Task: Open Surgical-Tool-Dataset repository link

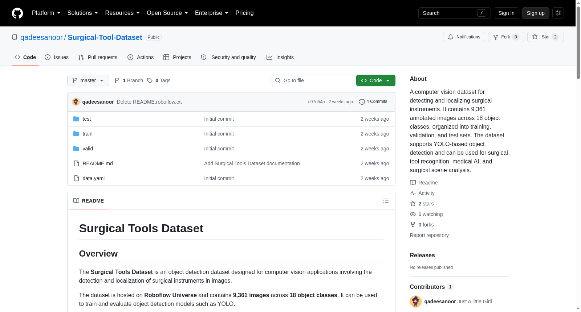Action: (105, 37)
